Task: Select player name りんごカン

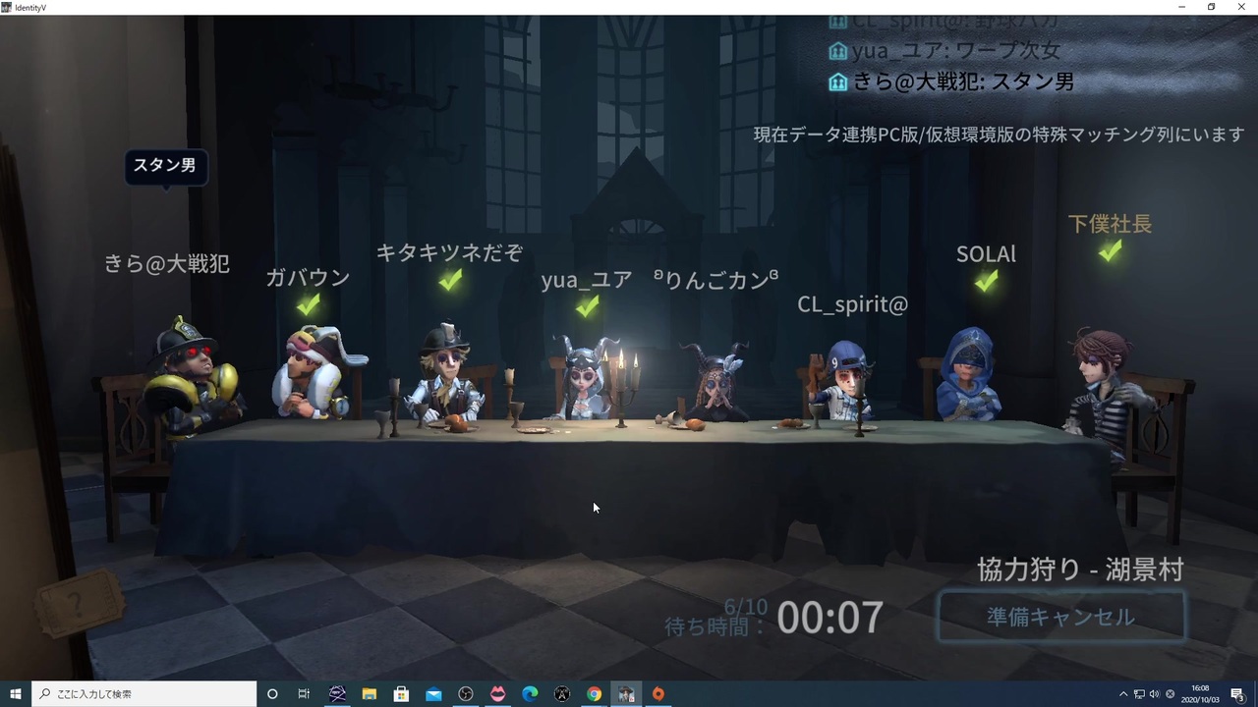Action: pyautogui.click(x=716, y=280)
